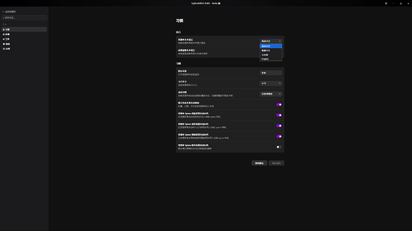The image size is (412, 231).
Task: Click the back arrow at sidebar top
Action: pyautogui.click(x=3, y=12)
